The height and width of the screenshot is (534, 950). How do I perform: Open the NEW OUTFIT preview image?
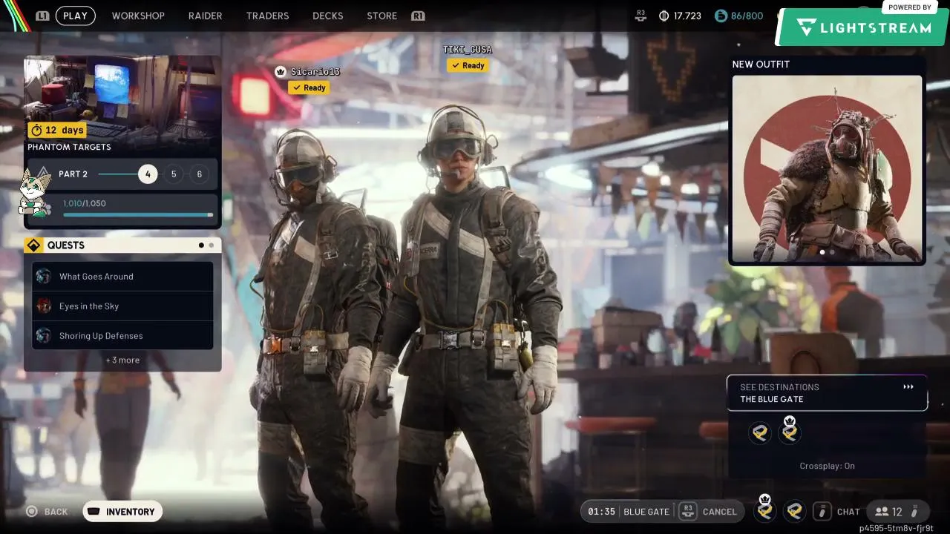point(827,169)
